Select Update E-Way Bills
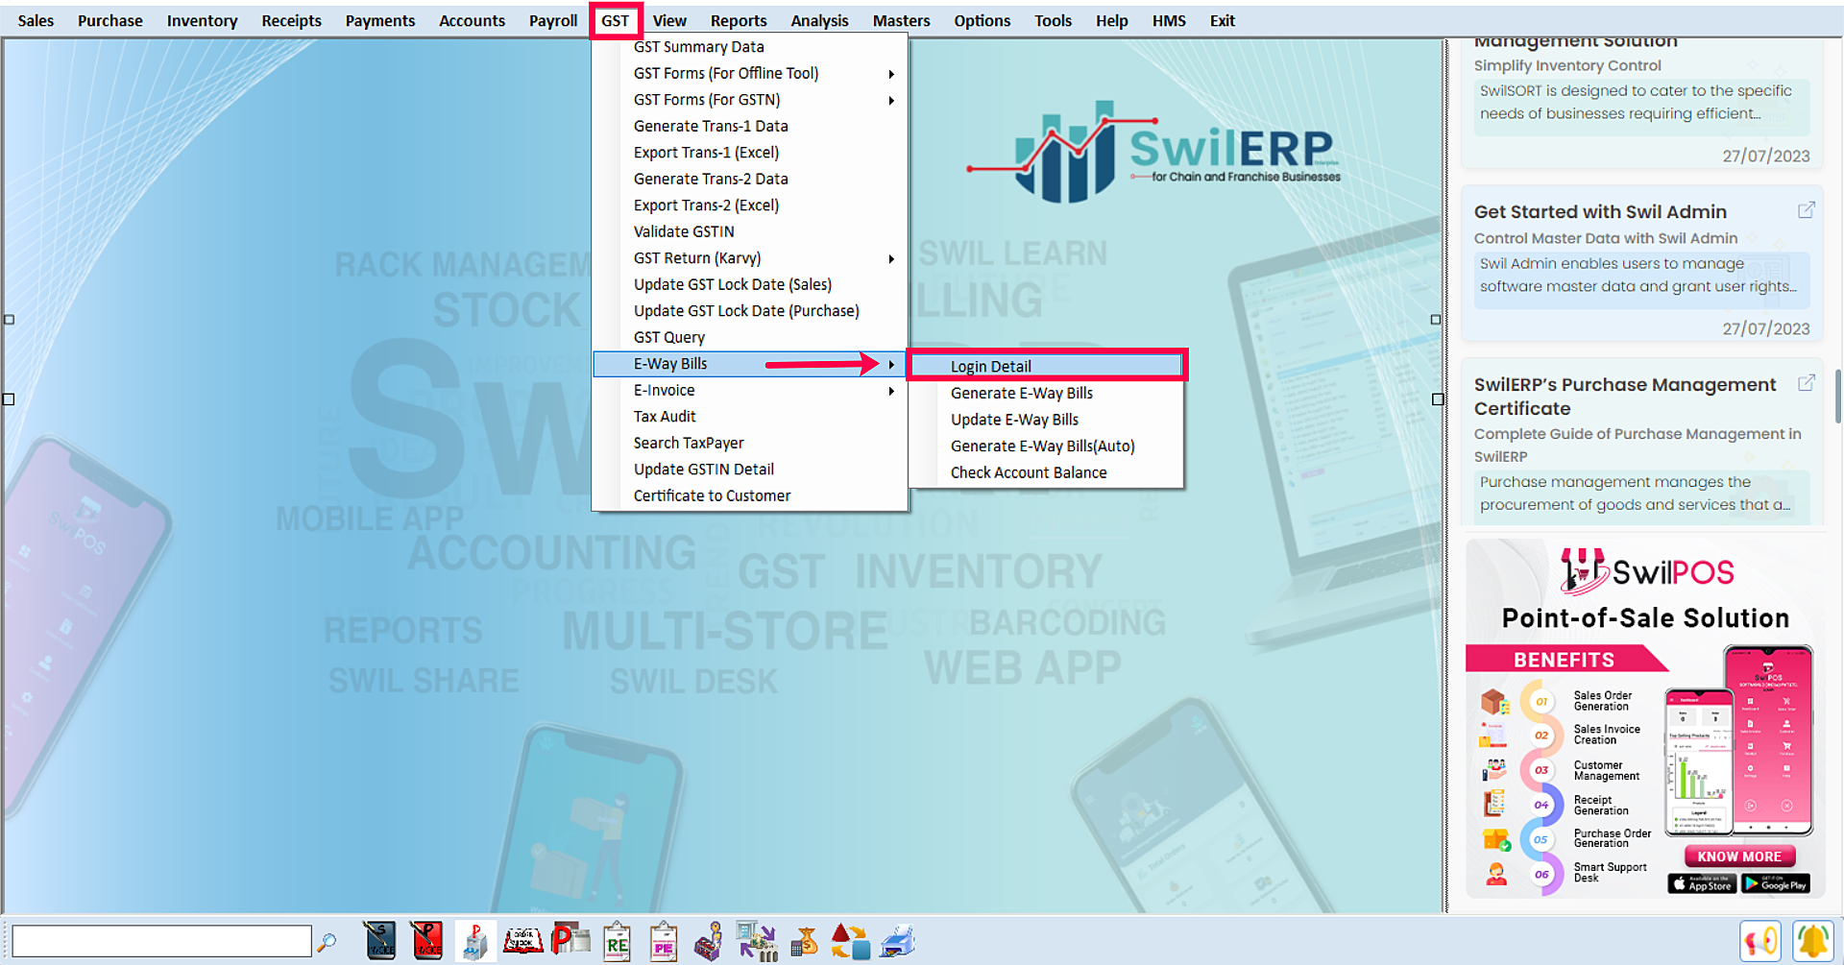 coord(1047,420)
